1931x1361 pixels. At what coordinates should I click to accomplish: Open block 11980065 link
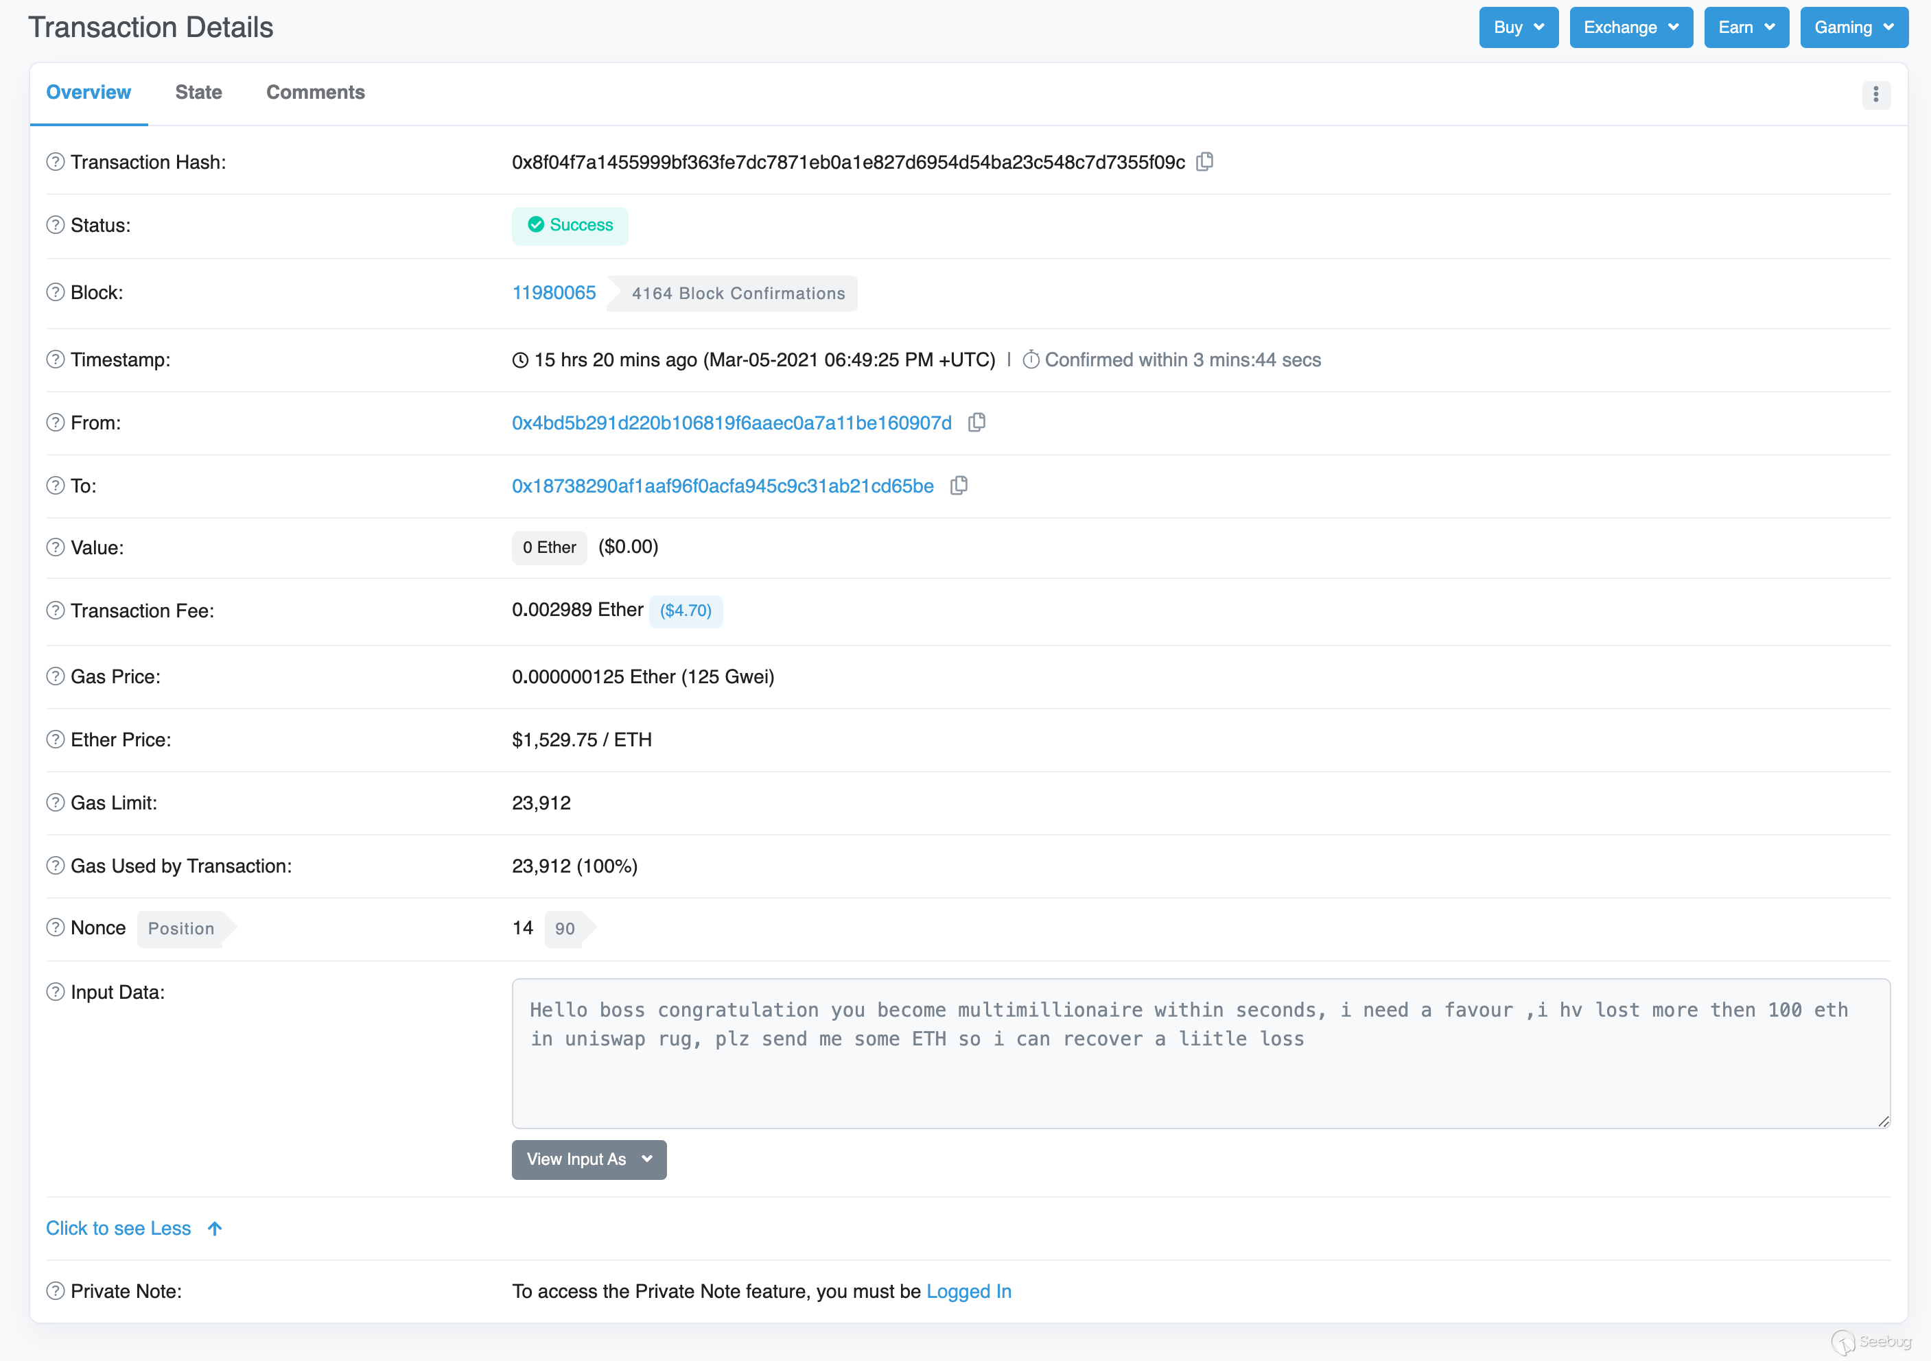[x=553, y=292]
